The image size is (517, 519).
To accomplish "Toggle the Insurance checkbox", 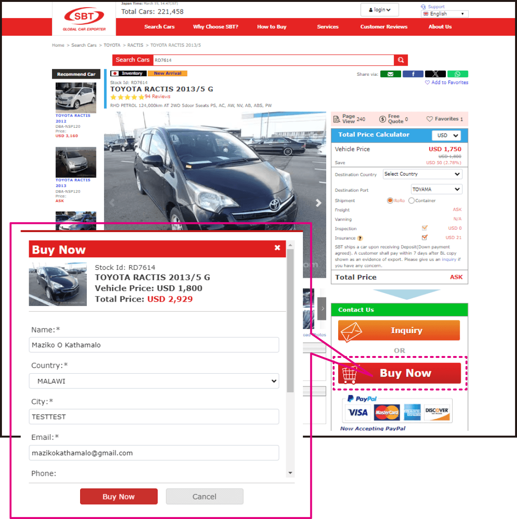I will tap(424, 237).
